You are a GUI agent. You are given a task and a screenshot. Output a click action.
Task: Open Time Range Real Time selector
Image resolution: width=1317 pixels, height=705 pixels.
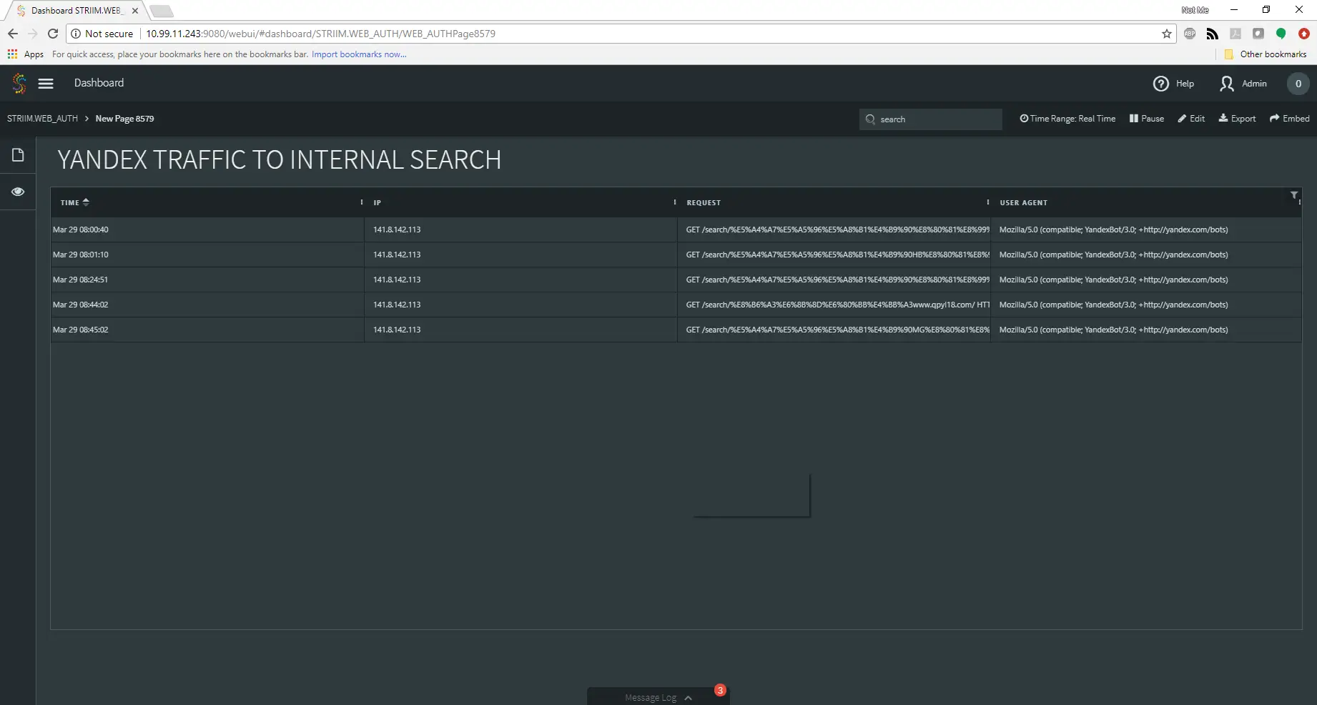1067,119
